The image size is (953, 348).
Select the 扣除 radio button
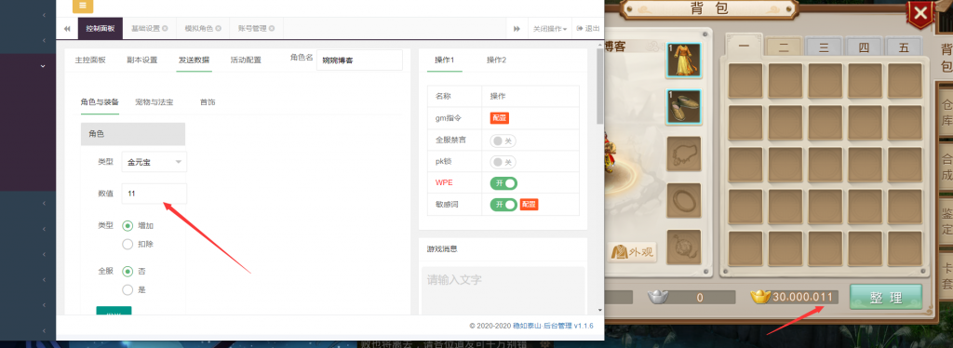click(128, 244)
